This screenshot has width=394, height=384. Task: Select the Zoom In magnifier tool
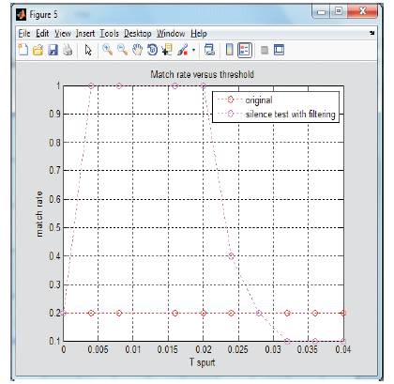[108, 50]
